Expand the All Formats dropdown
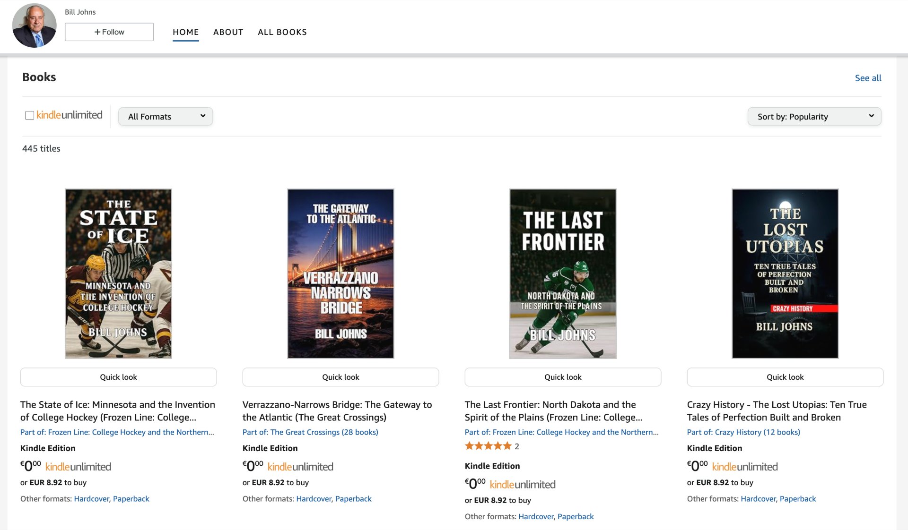 [166, 116]
